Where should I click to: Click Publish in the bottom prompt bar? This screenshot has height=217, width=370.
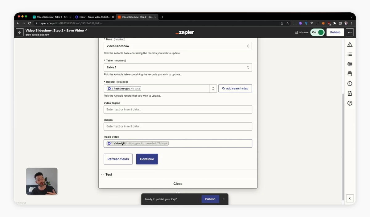pyautogui.click(x=210, y=199)
